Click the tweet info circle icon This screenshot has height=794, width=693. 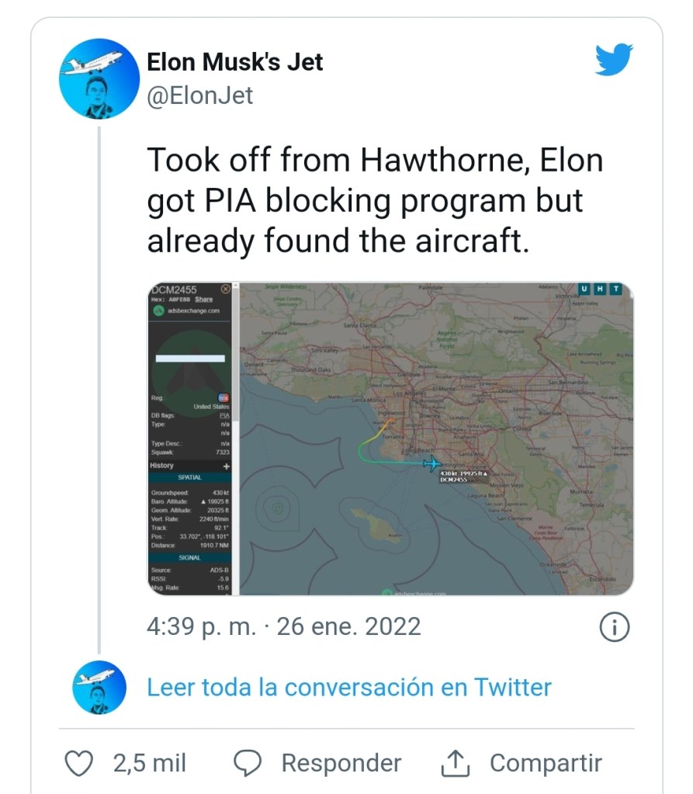click(615, 627)
